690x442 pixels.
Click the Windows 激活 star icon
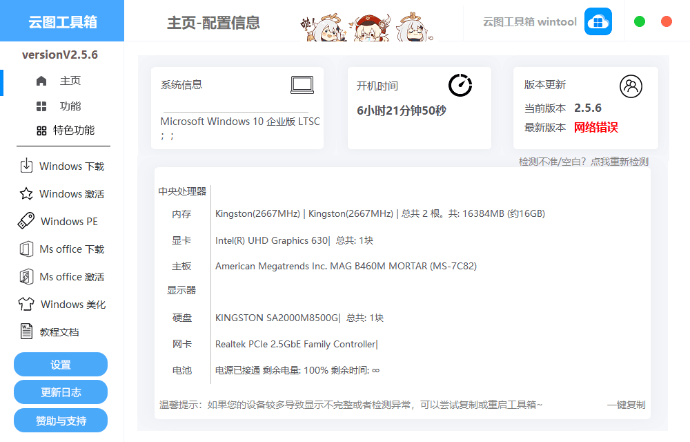coord(26,193)
